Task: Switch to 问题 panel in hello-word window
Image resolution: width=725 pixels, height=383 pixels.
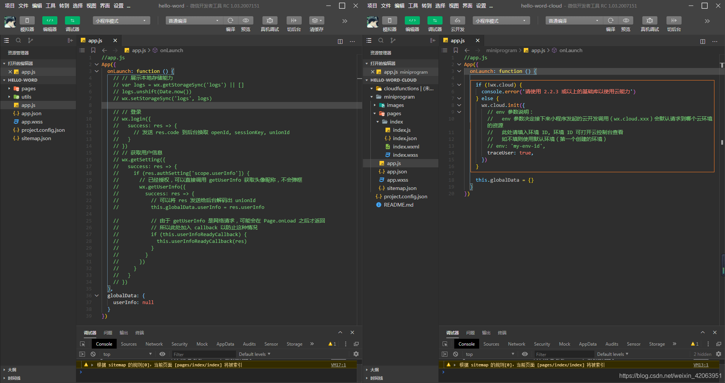Action: point(108,333)
